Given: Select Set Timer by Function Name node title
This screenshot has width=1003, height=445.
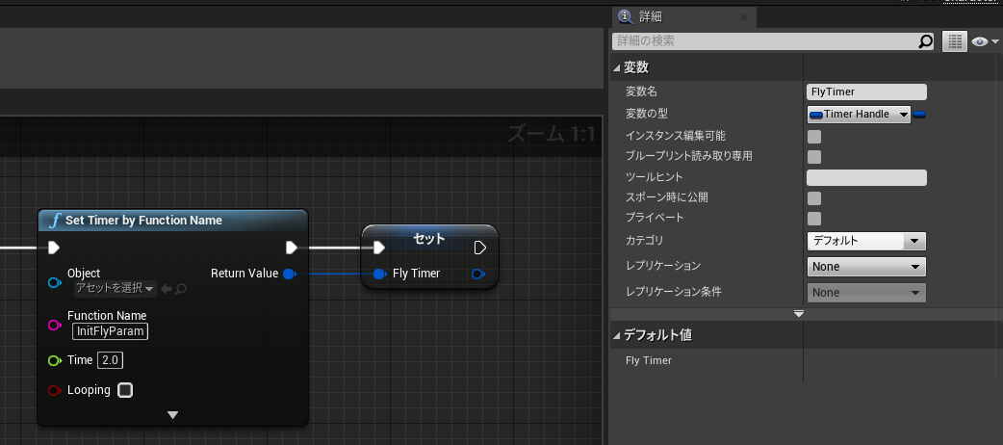Looking at the screenshot, I should pyautogui.click(x=144, y=221).
